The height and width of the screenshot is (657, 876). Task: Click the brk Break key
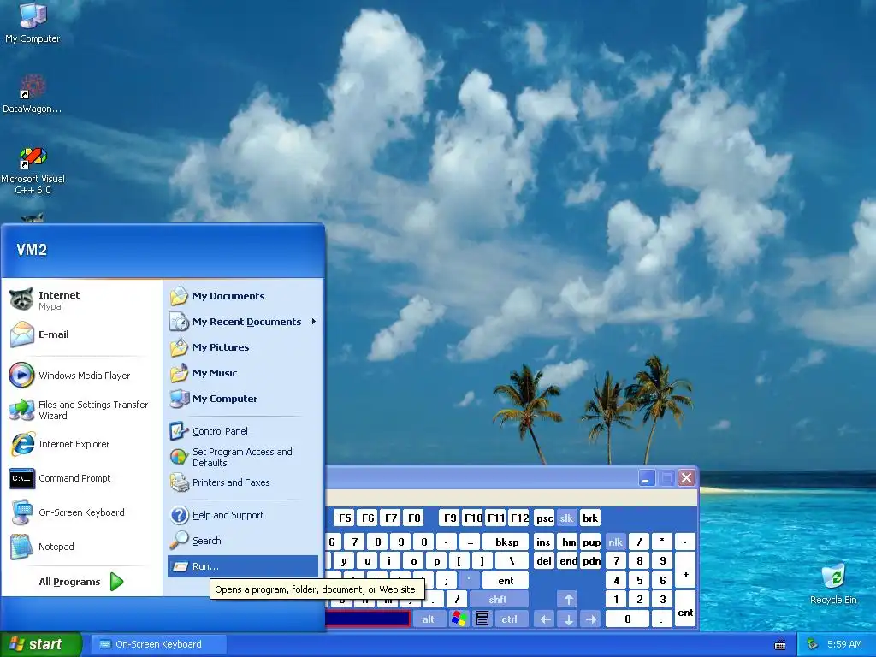tap(590, 518)
